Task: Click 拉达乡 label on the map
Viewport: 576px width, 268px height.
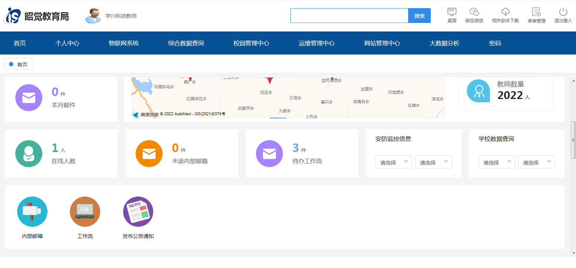Action: 266,92
